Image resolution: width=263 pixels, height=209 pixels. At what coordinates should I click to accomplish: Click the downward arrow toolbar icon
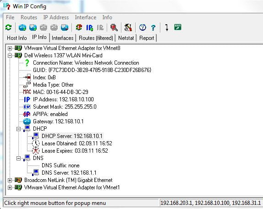pos(167,27)
